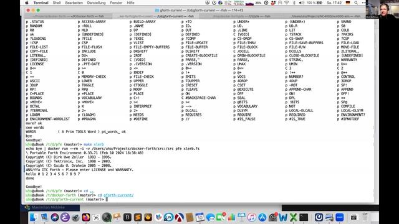Open App Store from the dock
The height and width of the screenshot is (224, 399).
[262, 217]
